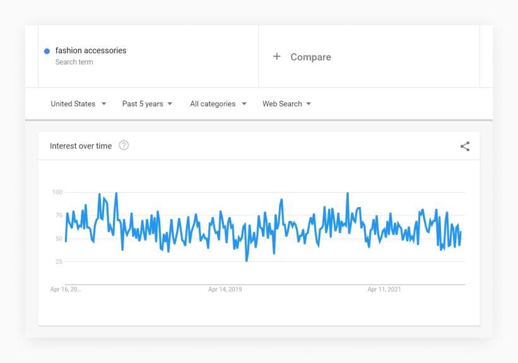The image size is (518, 363).
Task: Click the 50 y-axis label
Action: (59, 239)
